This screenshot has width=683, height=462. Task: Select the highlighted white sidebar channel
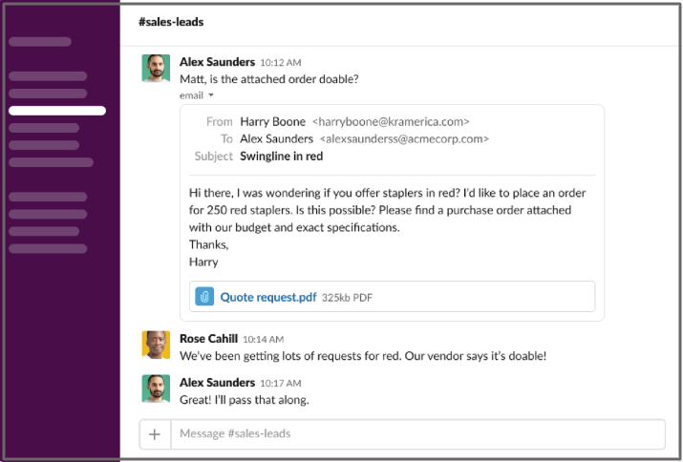point(57,111)
